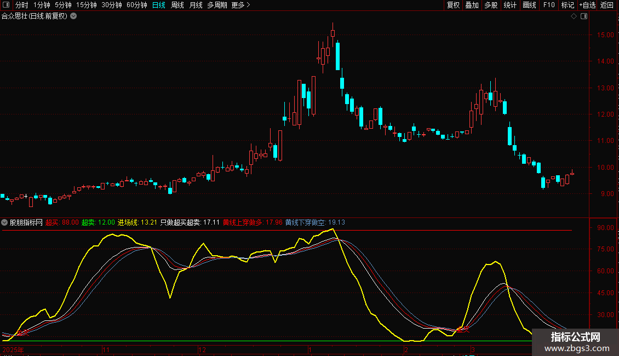Click the 11 month marker on time axis
Viewport: 619px width, 356px height.
[106, 349]
